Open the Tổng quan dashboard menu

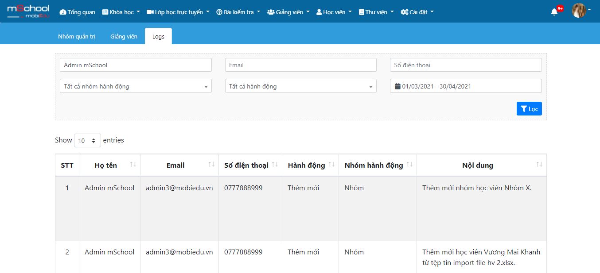(x=78, y=12)
